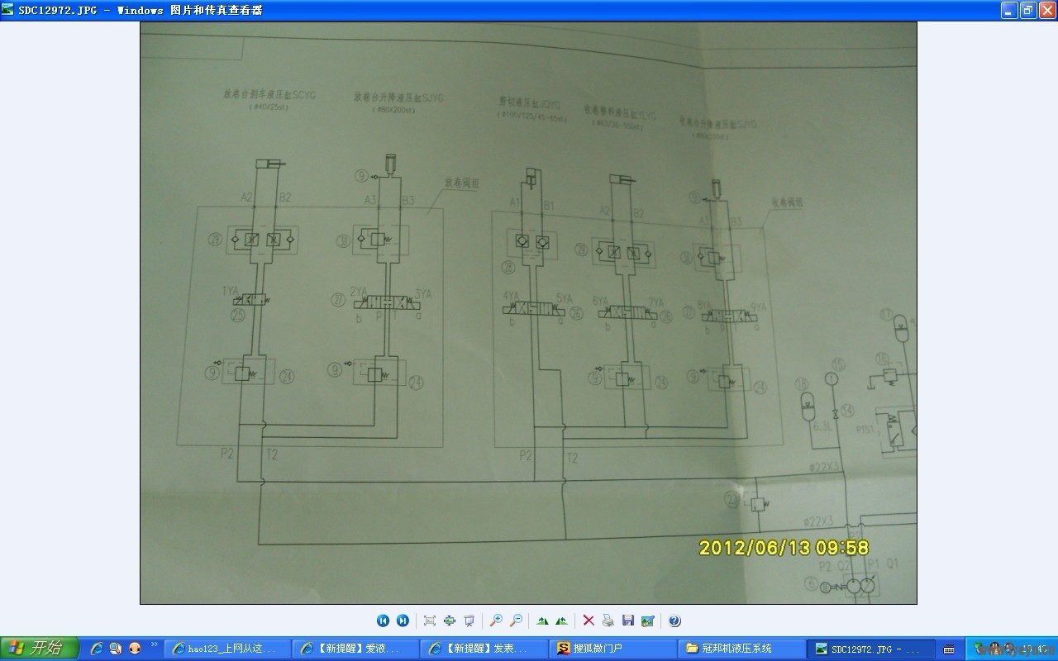
Task: Select SDC12972.JPG taskbar button
Action: (x=870, y=649)
